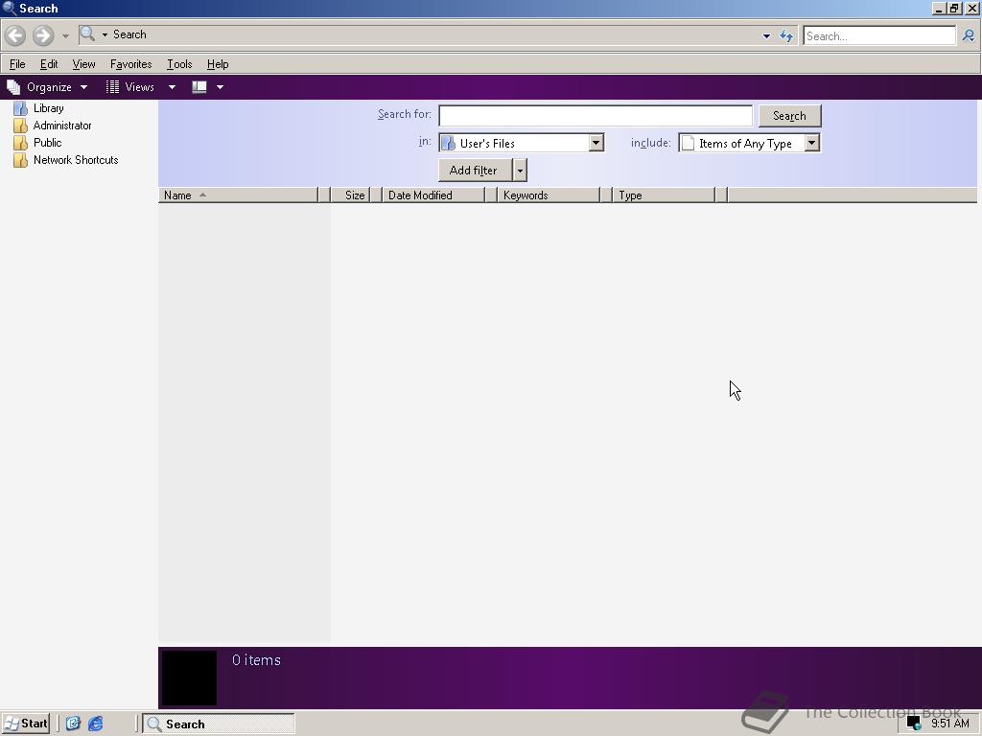Open the Favorites menu

130,64
